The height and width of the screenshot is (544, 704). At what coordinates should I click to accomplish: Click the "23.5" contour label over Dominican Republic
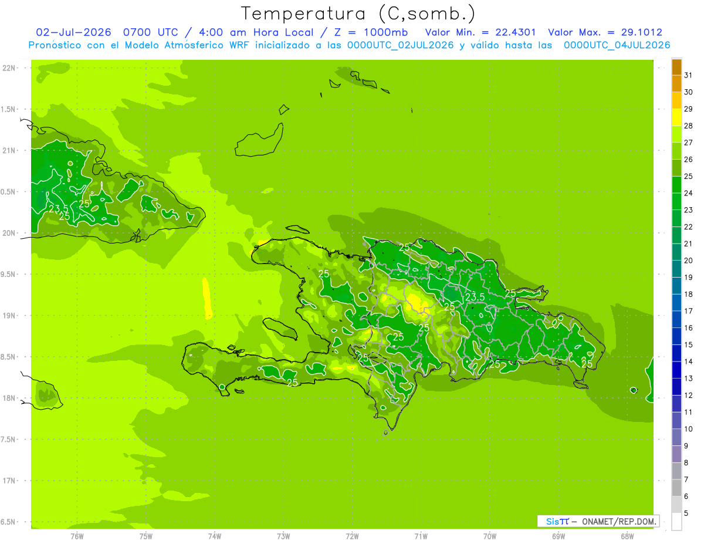[475, 298]
